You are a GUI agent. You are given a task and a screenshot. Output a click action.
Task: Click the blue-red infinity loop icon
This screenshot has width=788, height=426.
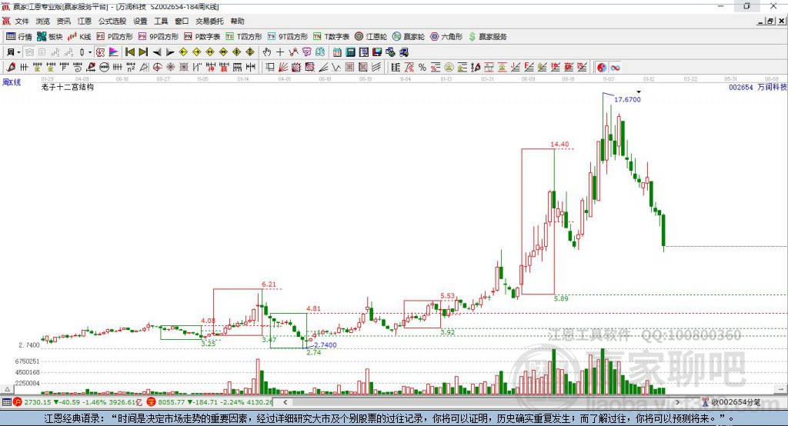pyautogui.click(x=615, y=68)
